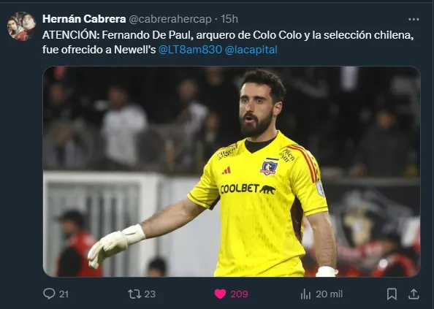Image resolution: width=434 pixels, height=309 pixels.
Task: Click the 209 likes count
Action: coord(239,294)
